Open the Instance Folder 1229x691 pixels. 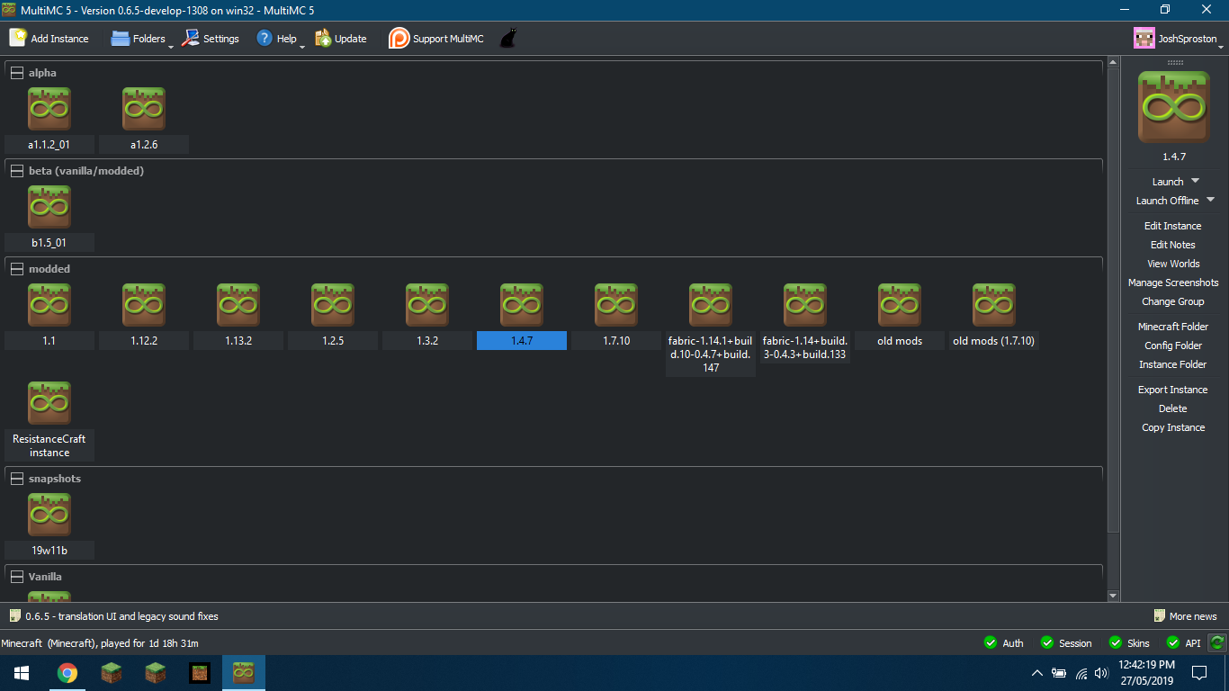coord(1173,364)
